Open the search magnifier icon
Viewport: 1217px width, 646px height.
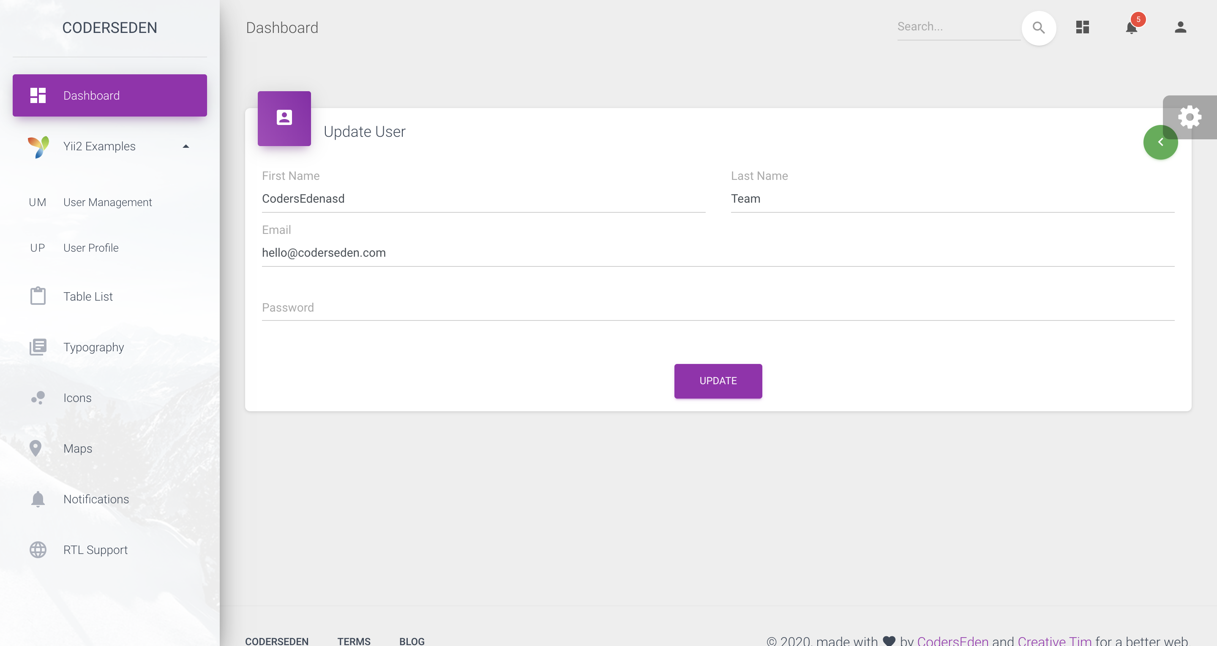tap(1038, 27)
